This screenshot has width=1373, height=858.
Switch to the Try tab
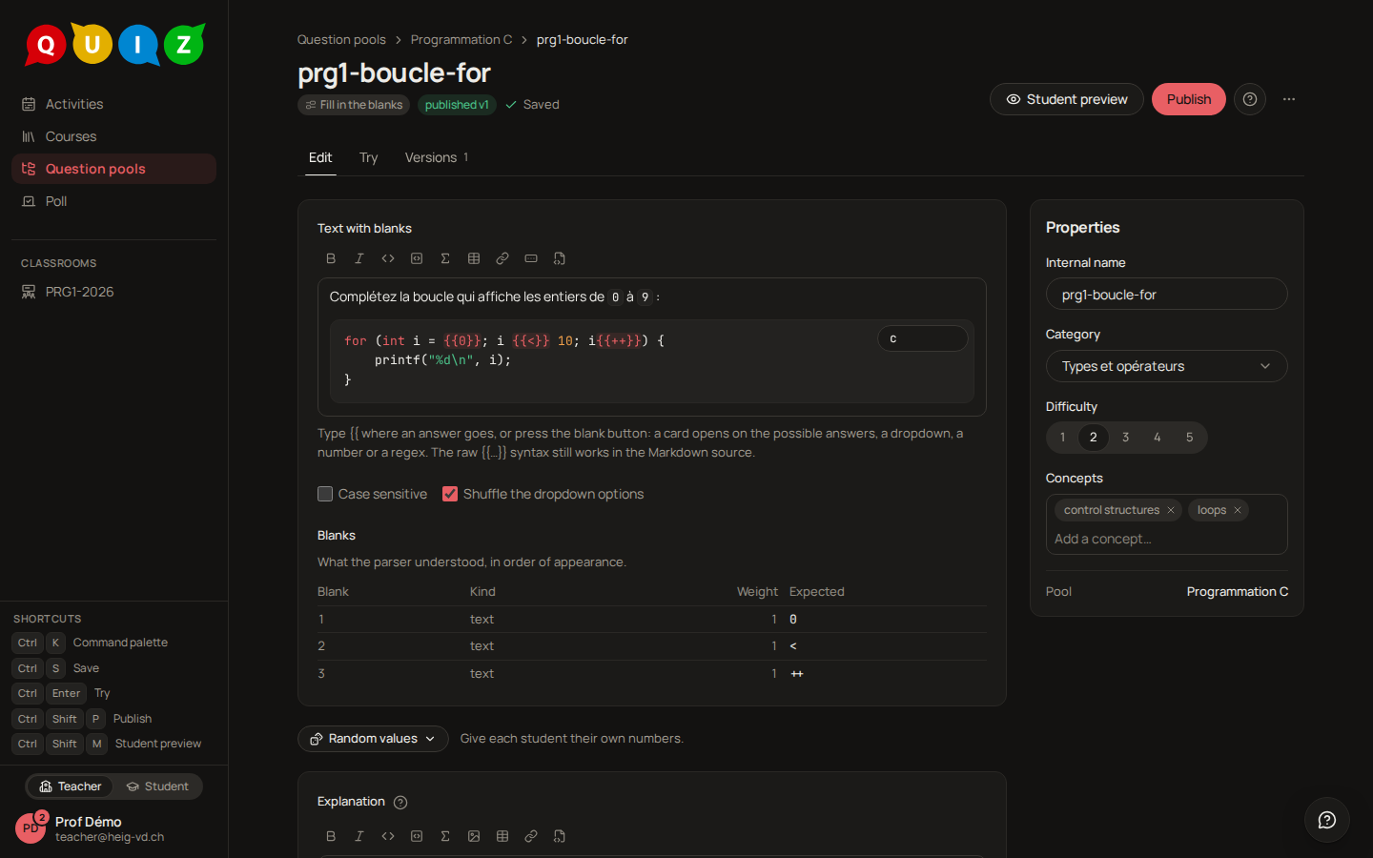[x=369, y=157]
